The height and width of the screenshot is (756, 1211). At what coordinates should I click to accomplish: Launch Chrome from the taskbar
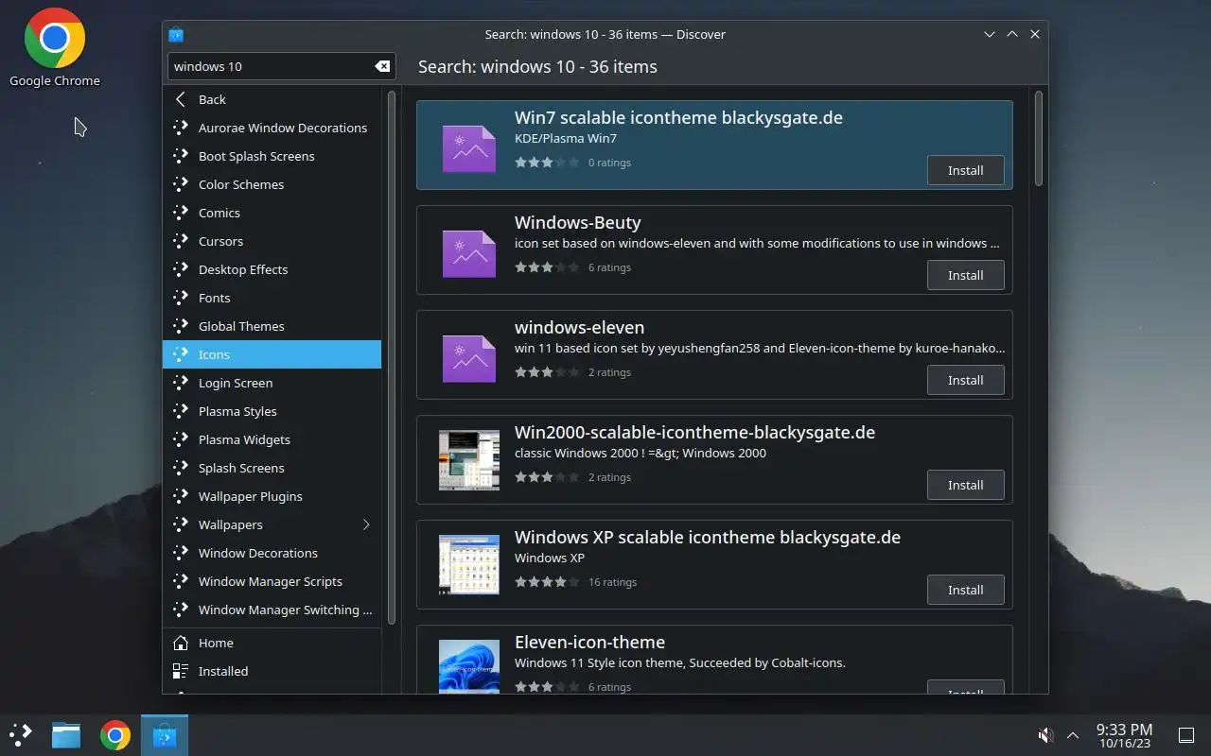(115, 734)
